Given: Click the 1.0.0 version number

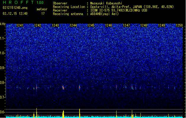Looking at the screenshot, I should click(x=40, y=2).
